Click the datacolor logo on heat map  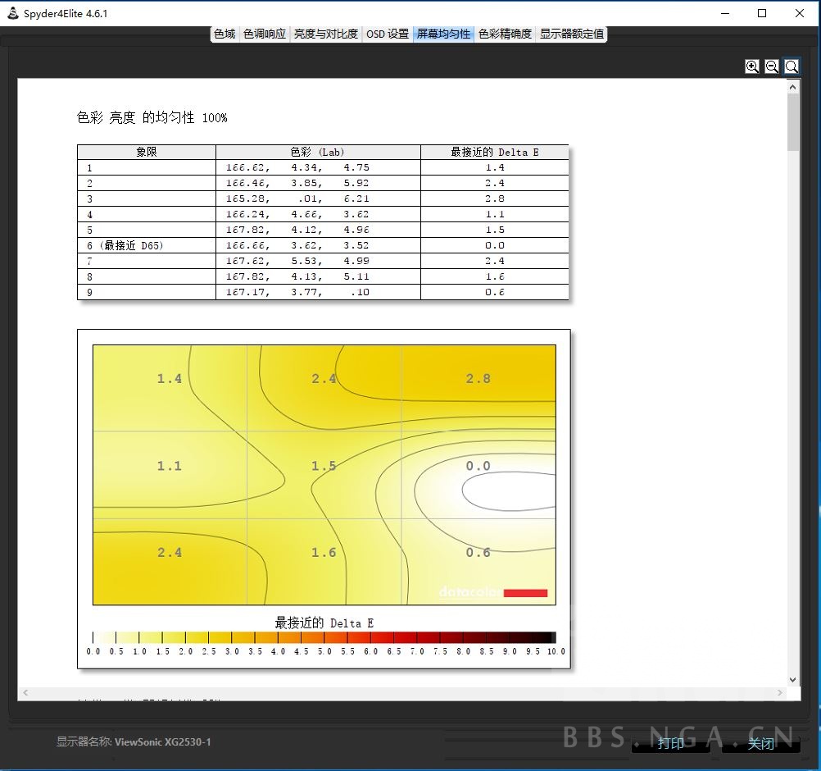pyautogui.click(x=493, y=592)
